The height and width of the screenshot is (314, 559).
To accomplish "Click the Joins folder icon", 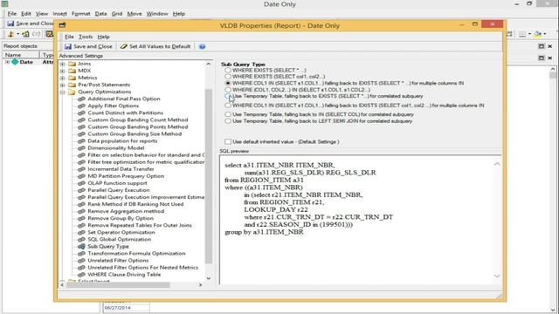I will point(72,64).
